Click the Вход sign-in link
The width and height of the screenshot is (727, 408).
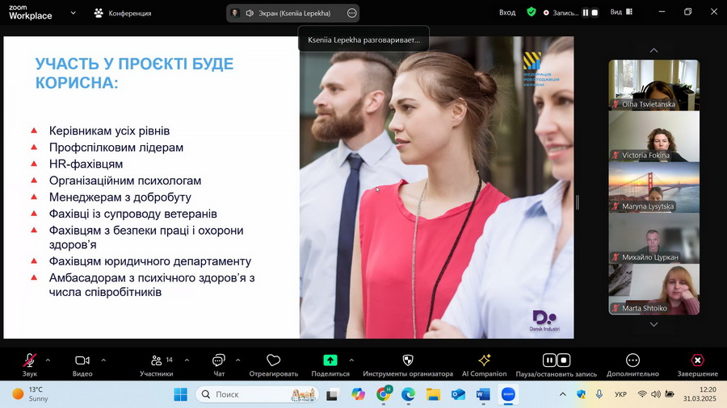point(506,13)
